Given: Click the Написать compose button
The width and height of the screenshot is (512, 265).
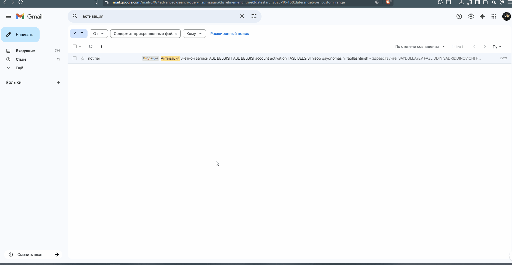Looking at the screenshot, I should point(20,35).
